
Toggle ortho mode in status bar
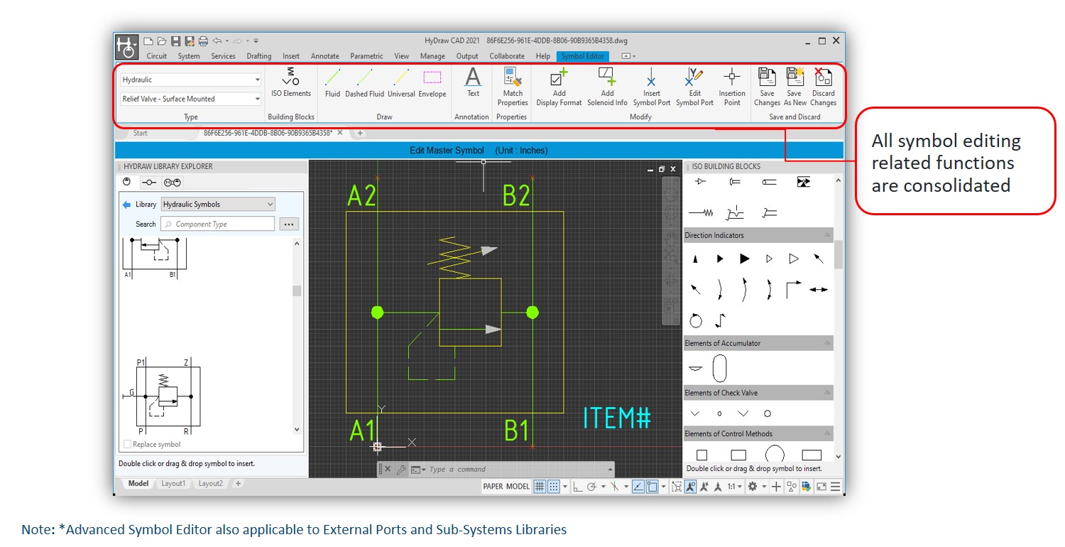point(577,487)
